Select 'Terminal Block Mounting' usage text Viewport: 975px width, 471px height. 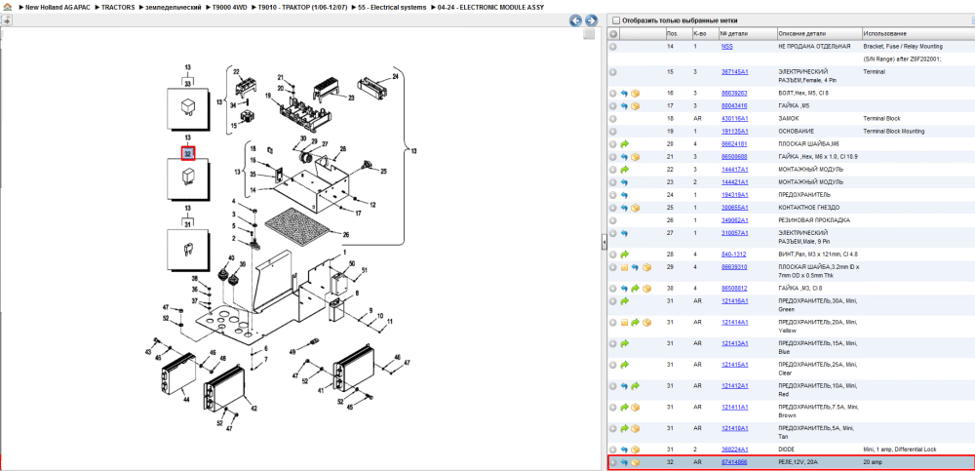[893, 132]
